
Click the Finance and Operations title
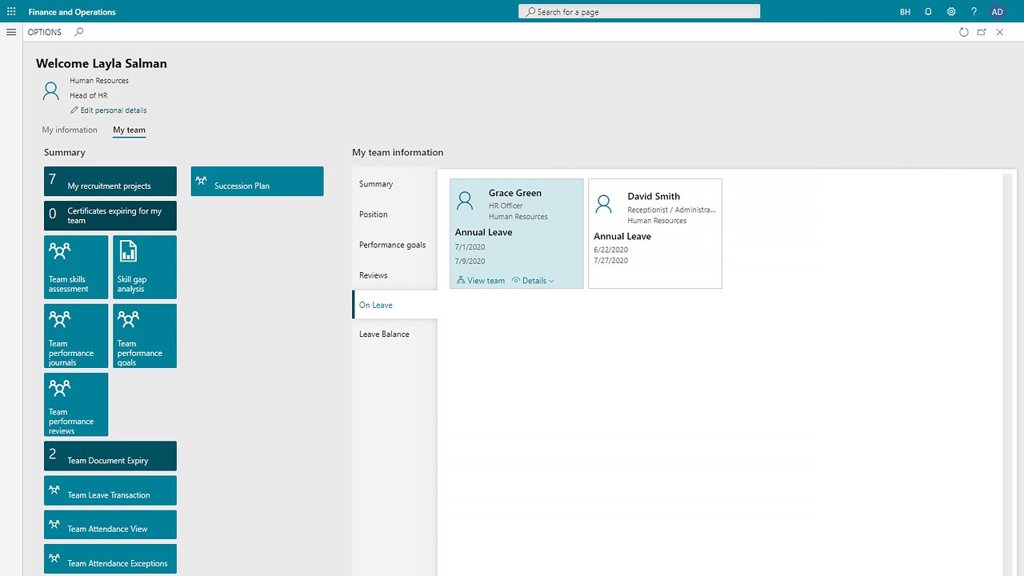[x=72, y=12]
